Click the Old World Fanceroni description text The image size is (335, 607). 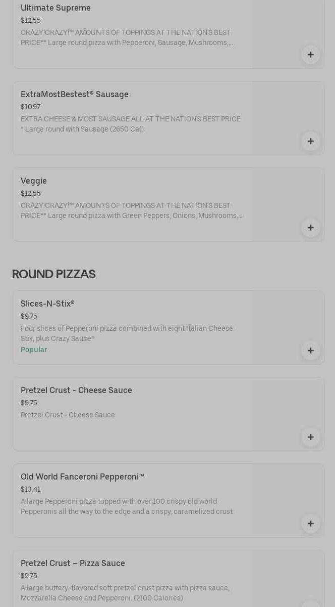(x=127, y=506)
